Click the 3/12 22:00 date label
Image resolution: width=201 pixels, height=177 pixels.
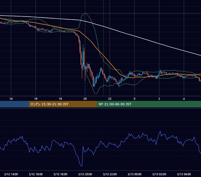tap(110, 174)
